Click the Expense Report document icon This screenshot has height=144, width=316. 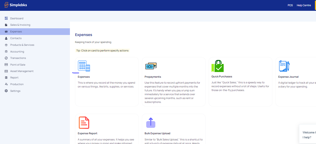(x=84, y=123)
